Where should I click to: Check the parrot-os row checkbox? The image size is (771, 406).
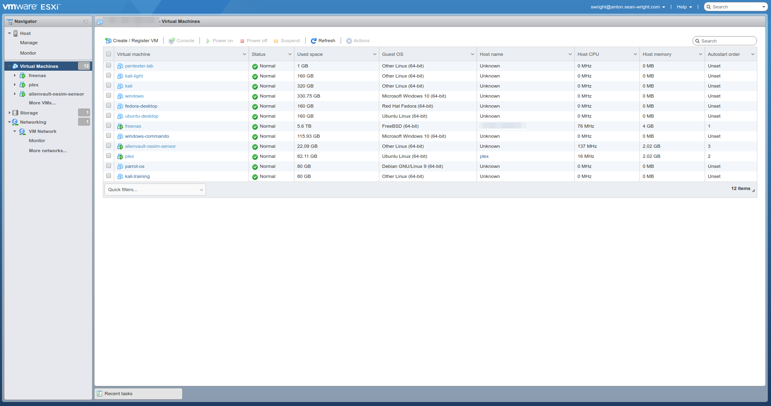pyautogui.click(x=109, y=166)
